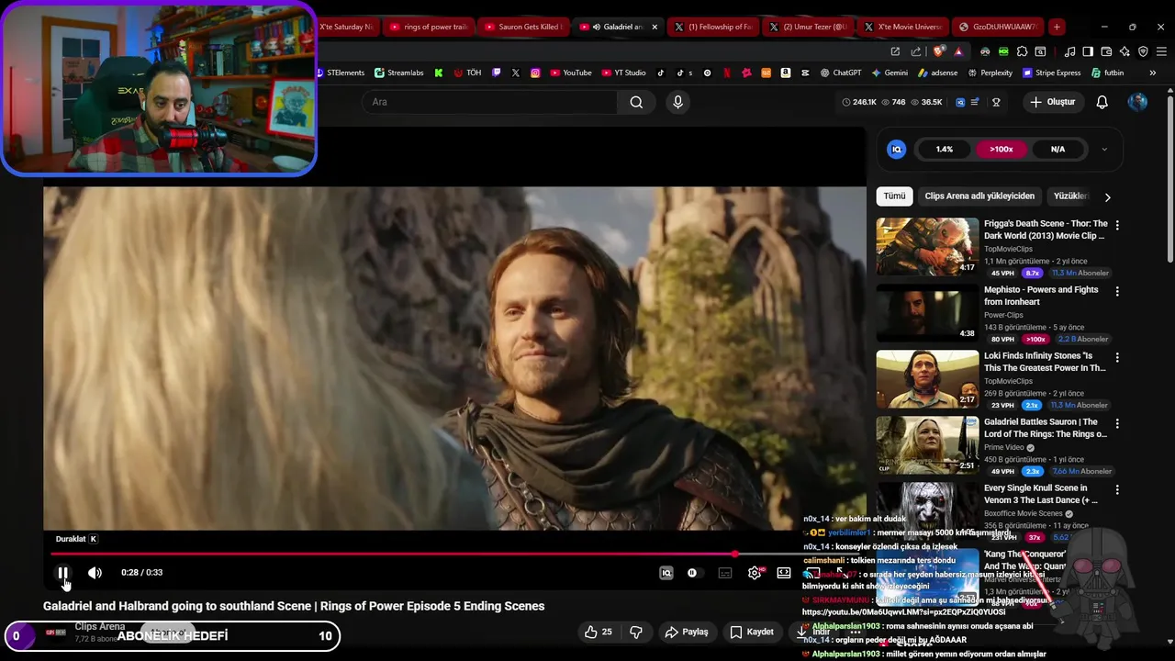
Task: Click the Brave shields lion icon
Action: [937, 51]
